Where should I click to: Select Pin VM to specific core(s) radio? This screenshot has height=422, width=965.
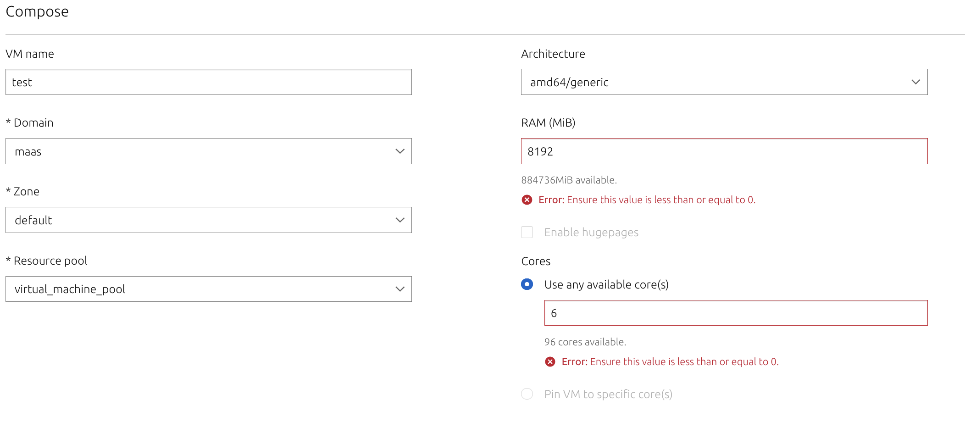pos(527,394)
